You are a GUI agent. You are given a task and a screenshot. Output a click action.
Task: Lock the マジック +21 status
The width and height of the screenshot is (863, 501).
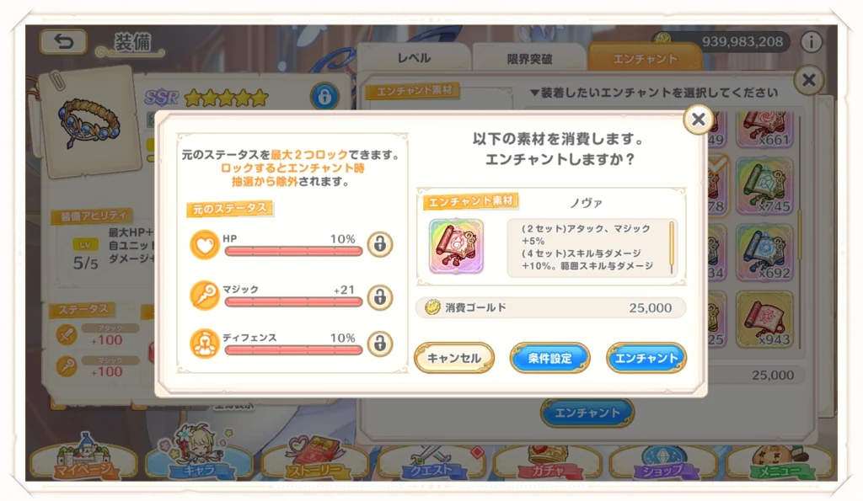click(x=380, y=297)
